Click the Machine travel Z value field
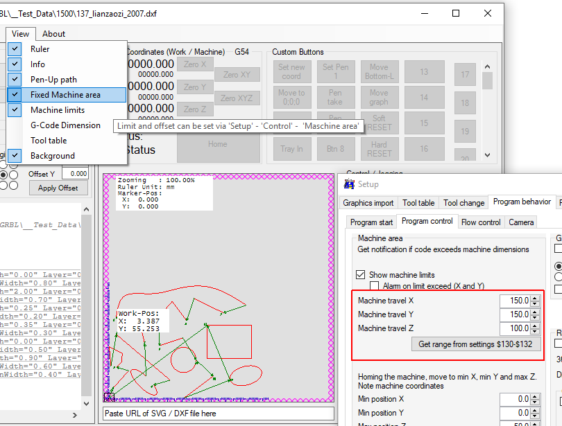Screen dimensions: 562x426 (514, 328)
